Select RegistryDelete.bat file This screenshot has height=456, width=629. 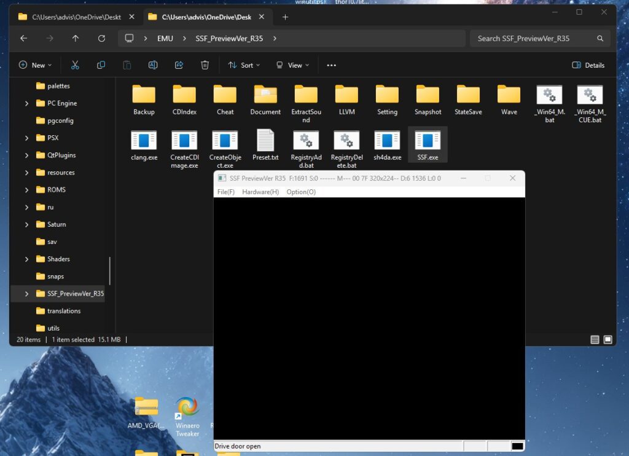tap(346, 149)
